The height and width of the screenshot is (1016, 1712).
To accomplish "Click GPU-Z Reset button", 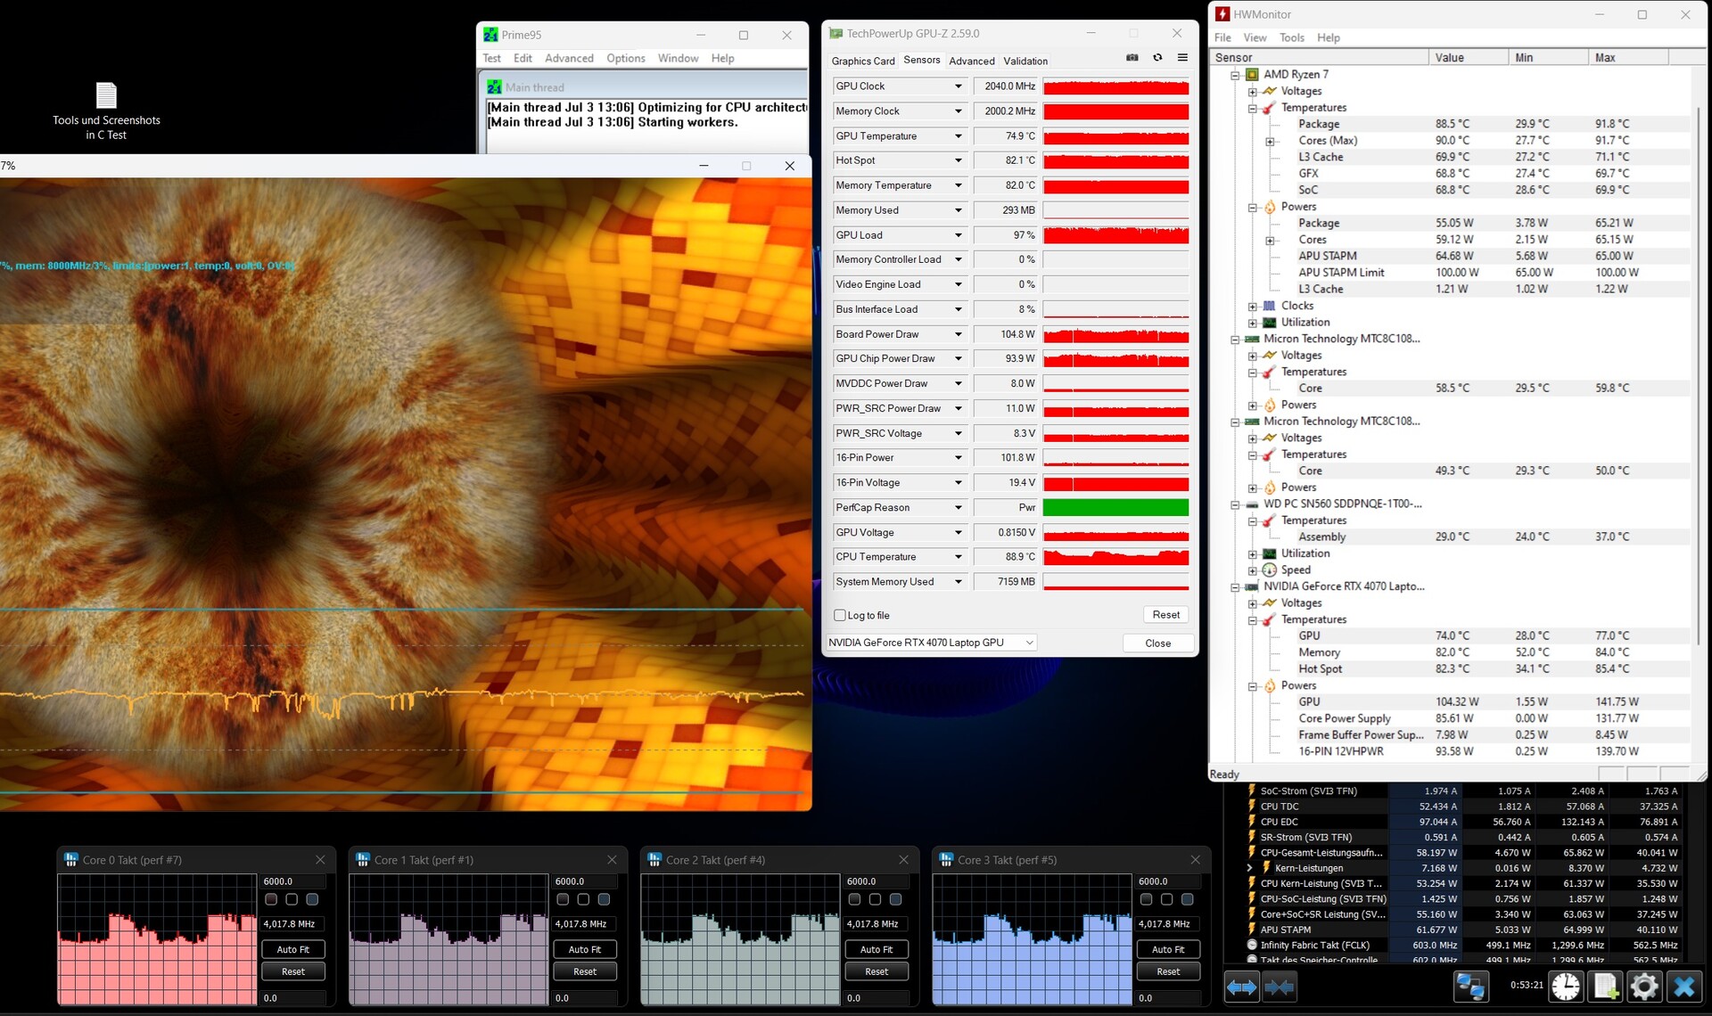I will [1165, 615].
